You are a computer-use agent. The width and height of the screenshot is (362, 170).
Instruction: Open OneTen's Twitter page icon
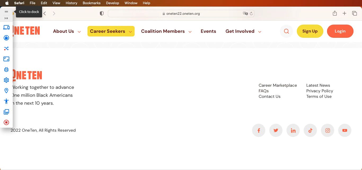click(x=276, y=130)
